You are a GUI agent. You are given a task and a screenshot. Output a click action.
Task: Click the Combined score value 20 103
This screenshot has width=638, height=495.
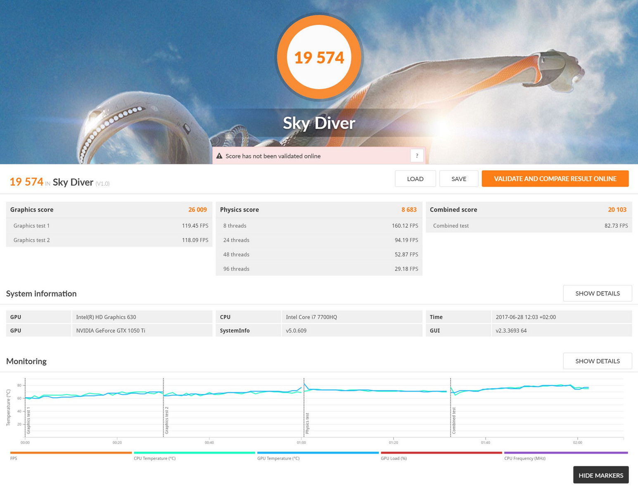[617, 210]
